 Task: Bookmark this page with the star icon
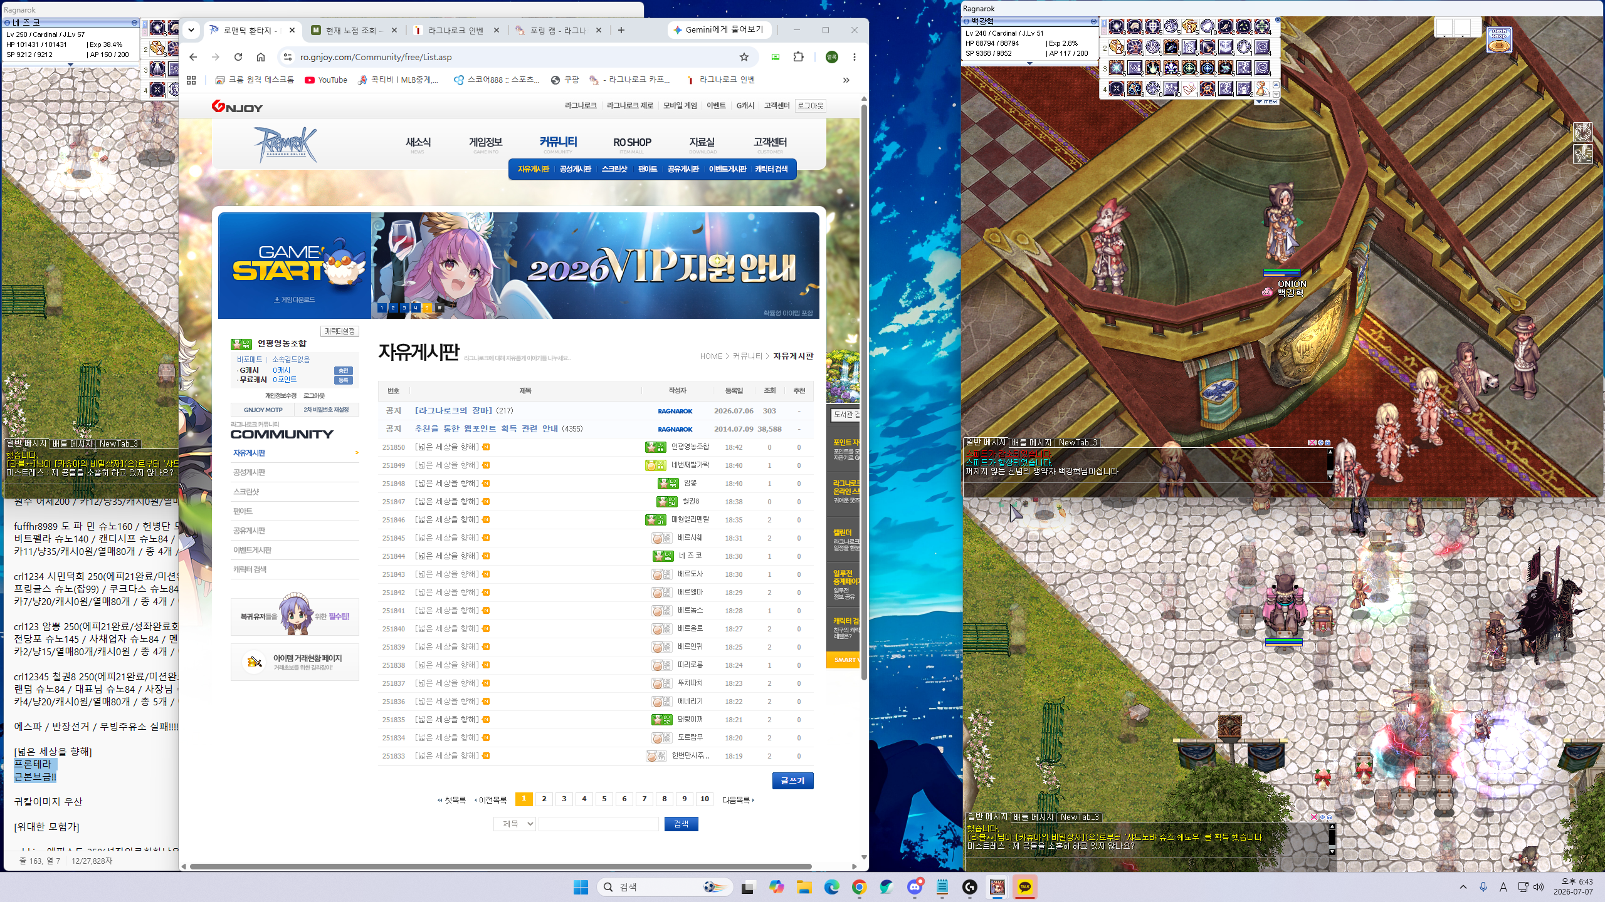click(x=744, y=57)
